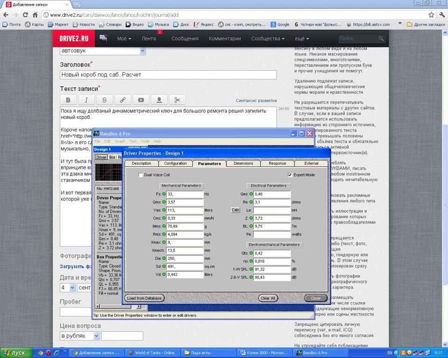Click scroll-left arrow in Design 1 panel

[x=98, y=306]
